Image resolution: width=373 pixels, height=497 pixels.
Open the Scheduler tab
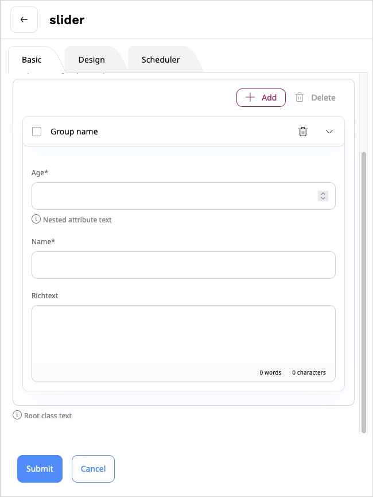click(x=160, y=59)
